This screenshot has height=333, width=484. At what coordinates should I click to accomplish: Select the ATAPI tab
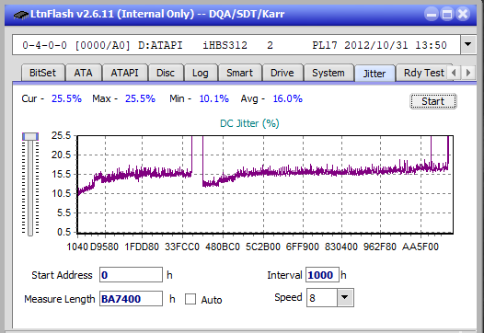click(125, 73)
